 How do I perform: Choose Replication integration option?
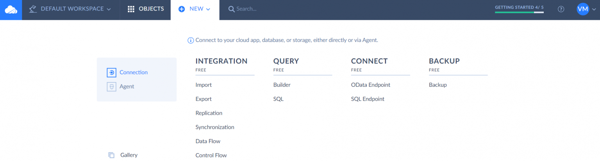(209, 113)
